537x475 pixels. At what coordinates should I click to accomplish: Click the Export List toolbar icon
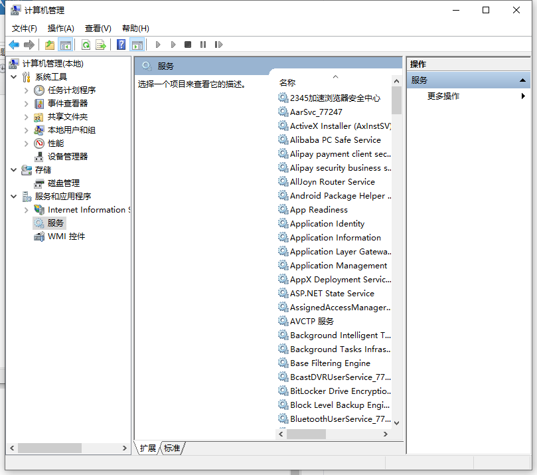(x=101, y=45)
